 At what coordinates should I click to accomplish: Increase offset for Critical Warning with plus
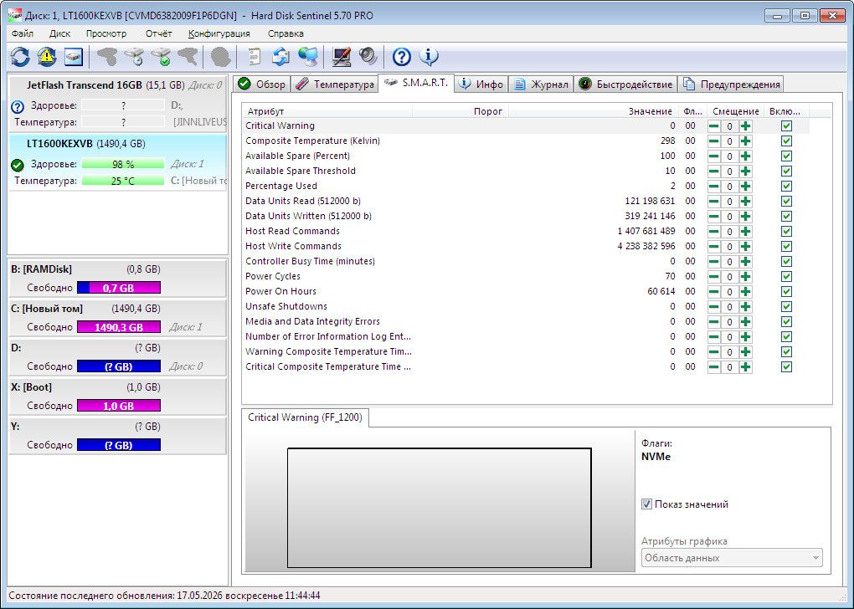(746, 126)
